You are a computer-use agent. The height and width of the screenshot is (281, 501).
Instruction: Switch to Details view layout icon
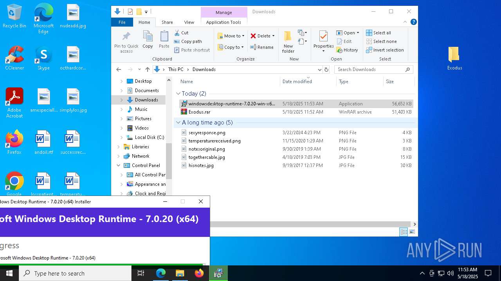tap(404, 232)
